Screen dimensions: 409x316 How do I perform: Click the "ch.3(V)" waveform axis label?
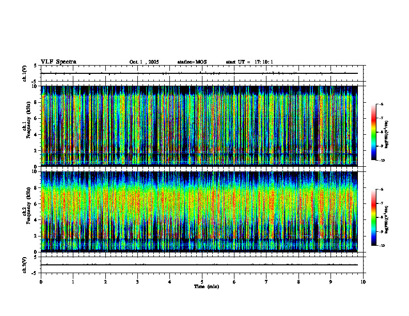pyautogui.click(x=24, y=265)
